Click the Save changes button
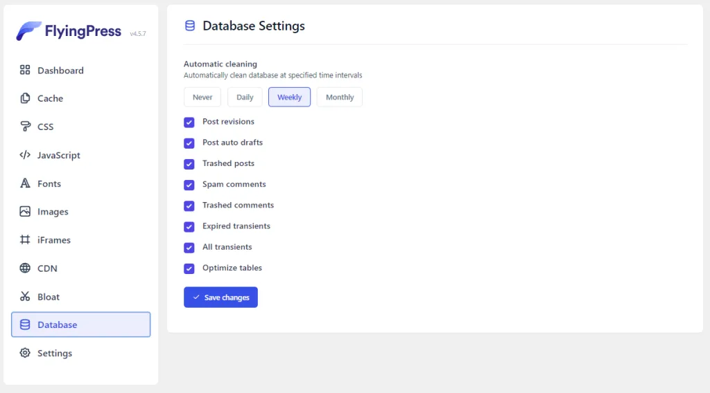Viewport: 710px width, 393px height. pos(220,298)
